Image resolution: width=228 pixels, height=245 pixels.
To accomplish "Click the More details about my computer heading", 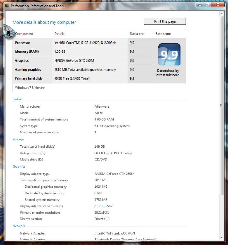I will [44, 22].
